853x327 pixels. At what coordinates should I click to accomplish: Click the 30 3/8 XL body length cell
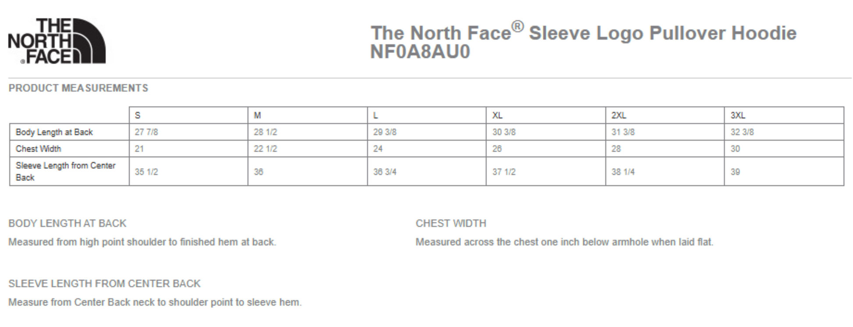coord(504,132)
